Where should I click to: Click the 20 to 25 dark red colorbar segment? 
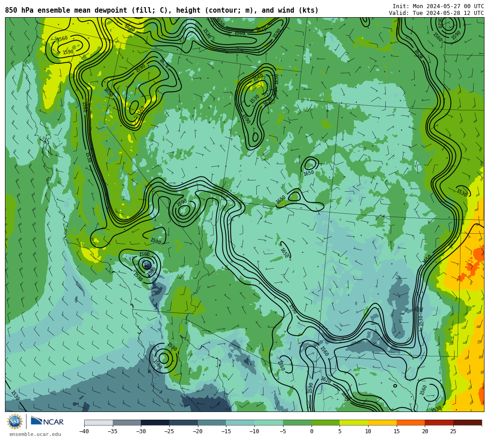pos(439,422)
